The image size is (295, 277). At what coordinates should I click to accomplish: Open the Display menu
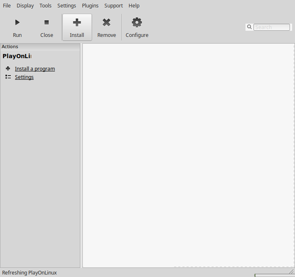25,6
